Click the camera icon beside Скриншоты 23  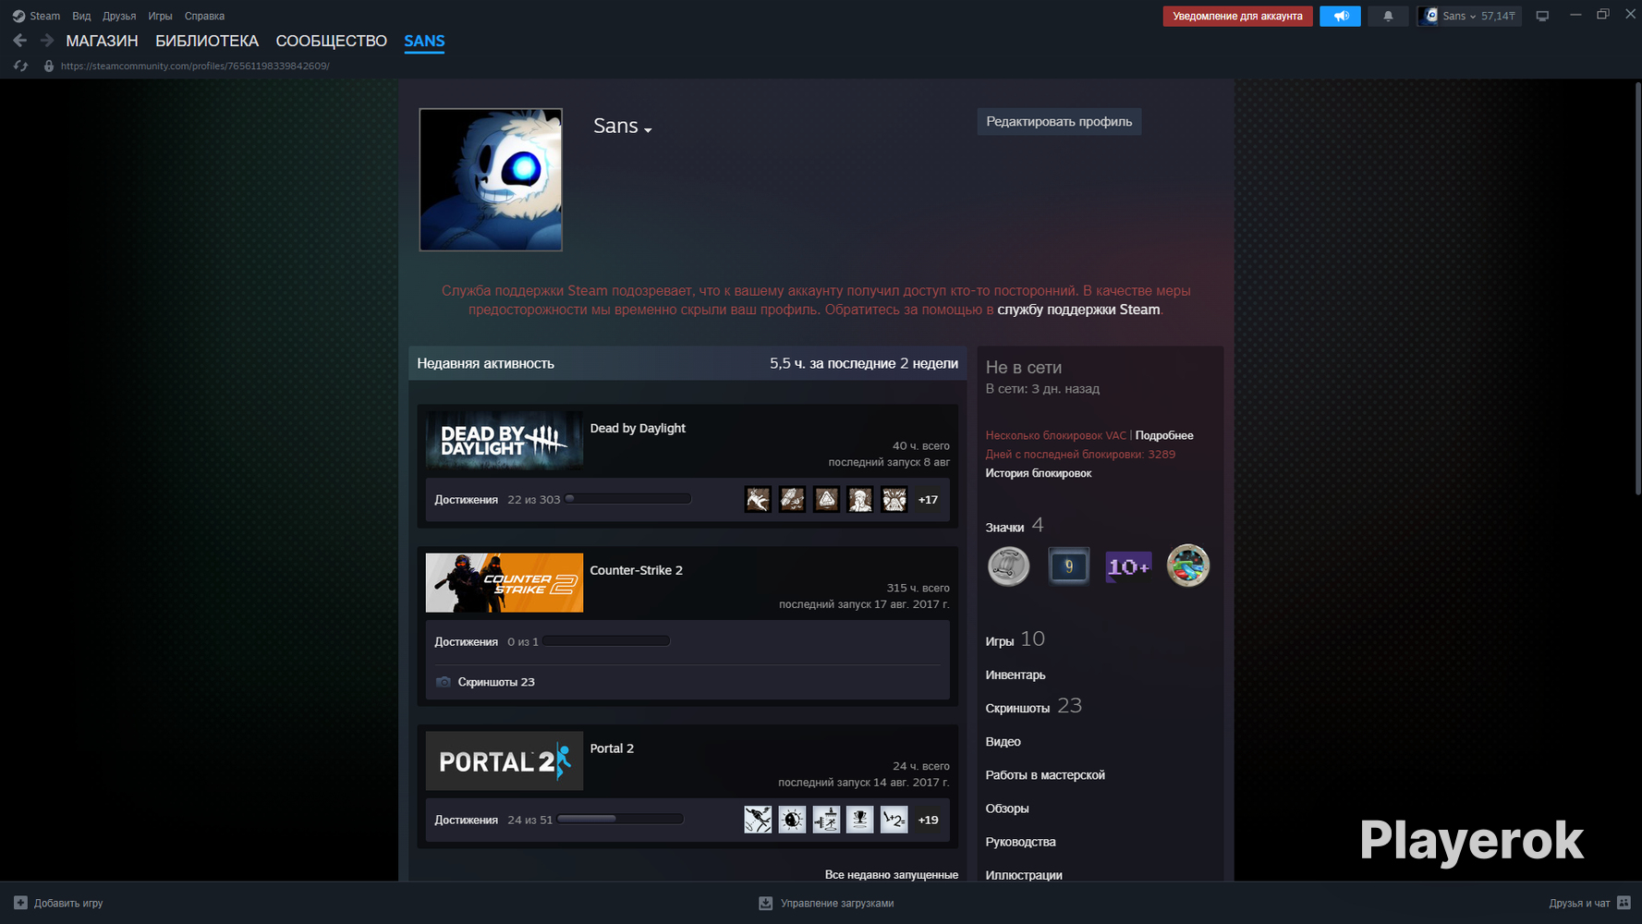[x=444, y=682]
